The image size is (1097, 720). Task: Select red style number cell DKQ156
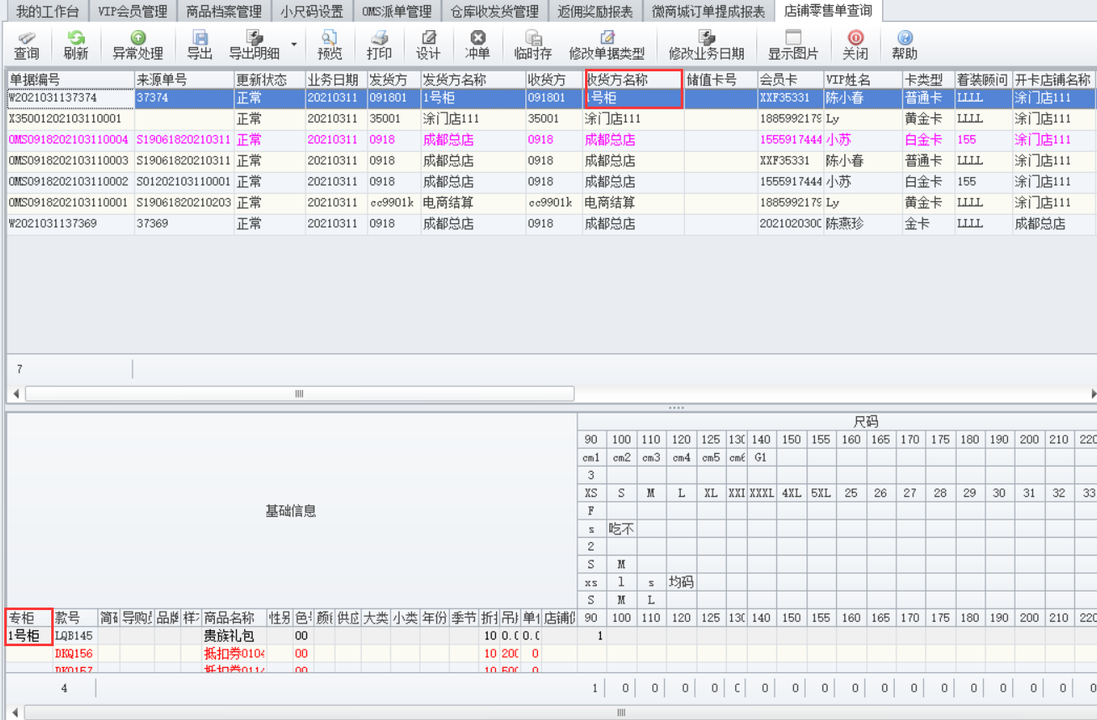(76, 654)
